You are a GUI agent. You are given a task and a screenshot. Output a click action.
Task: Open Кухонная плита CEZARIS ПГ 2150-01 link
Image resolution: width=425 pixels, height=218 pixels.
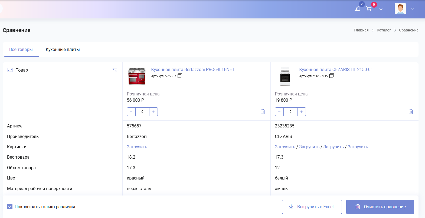click(336, 69)
